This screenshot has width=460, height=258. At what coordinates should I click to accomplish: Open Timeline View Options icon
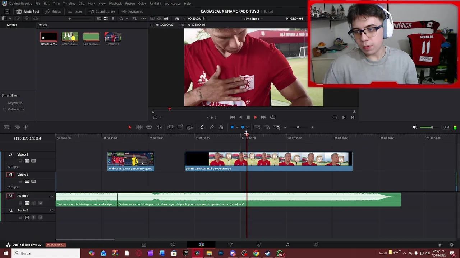[x=7, y=127]
